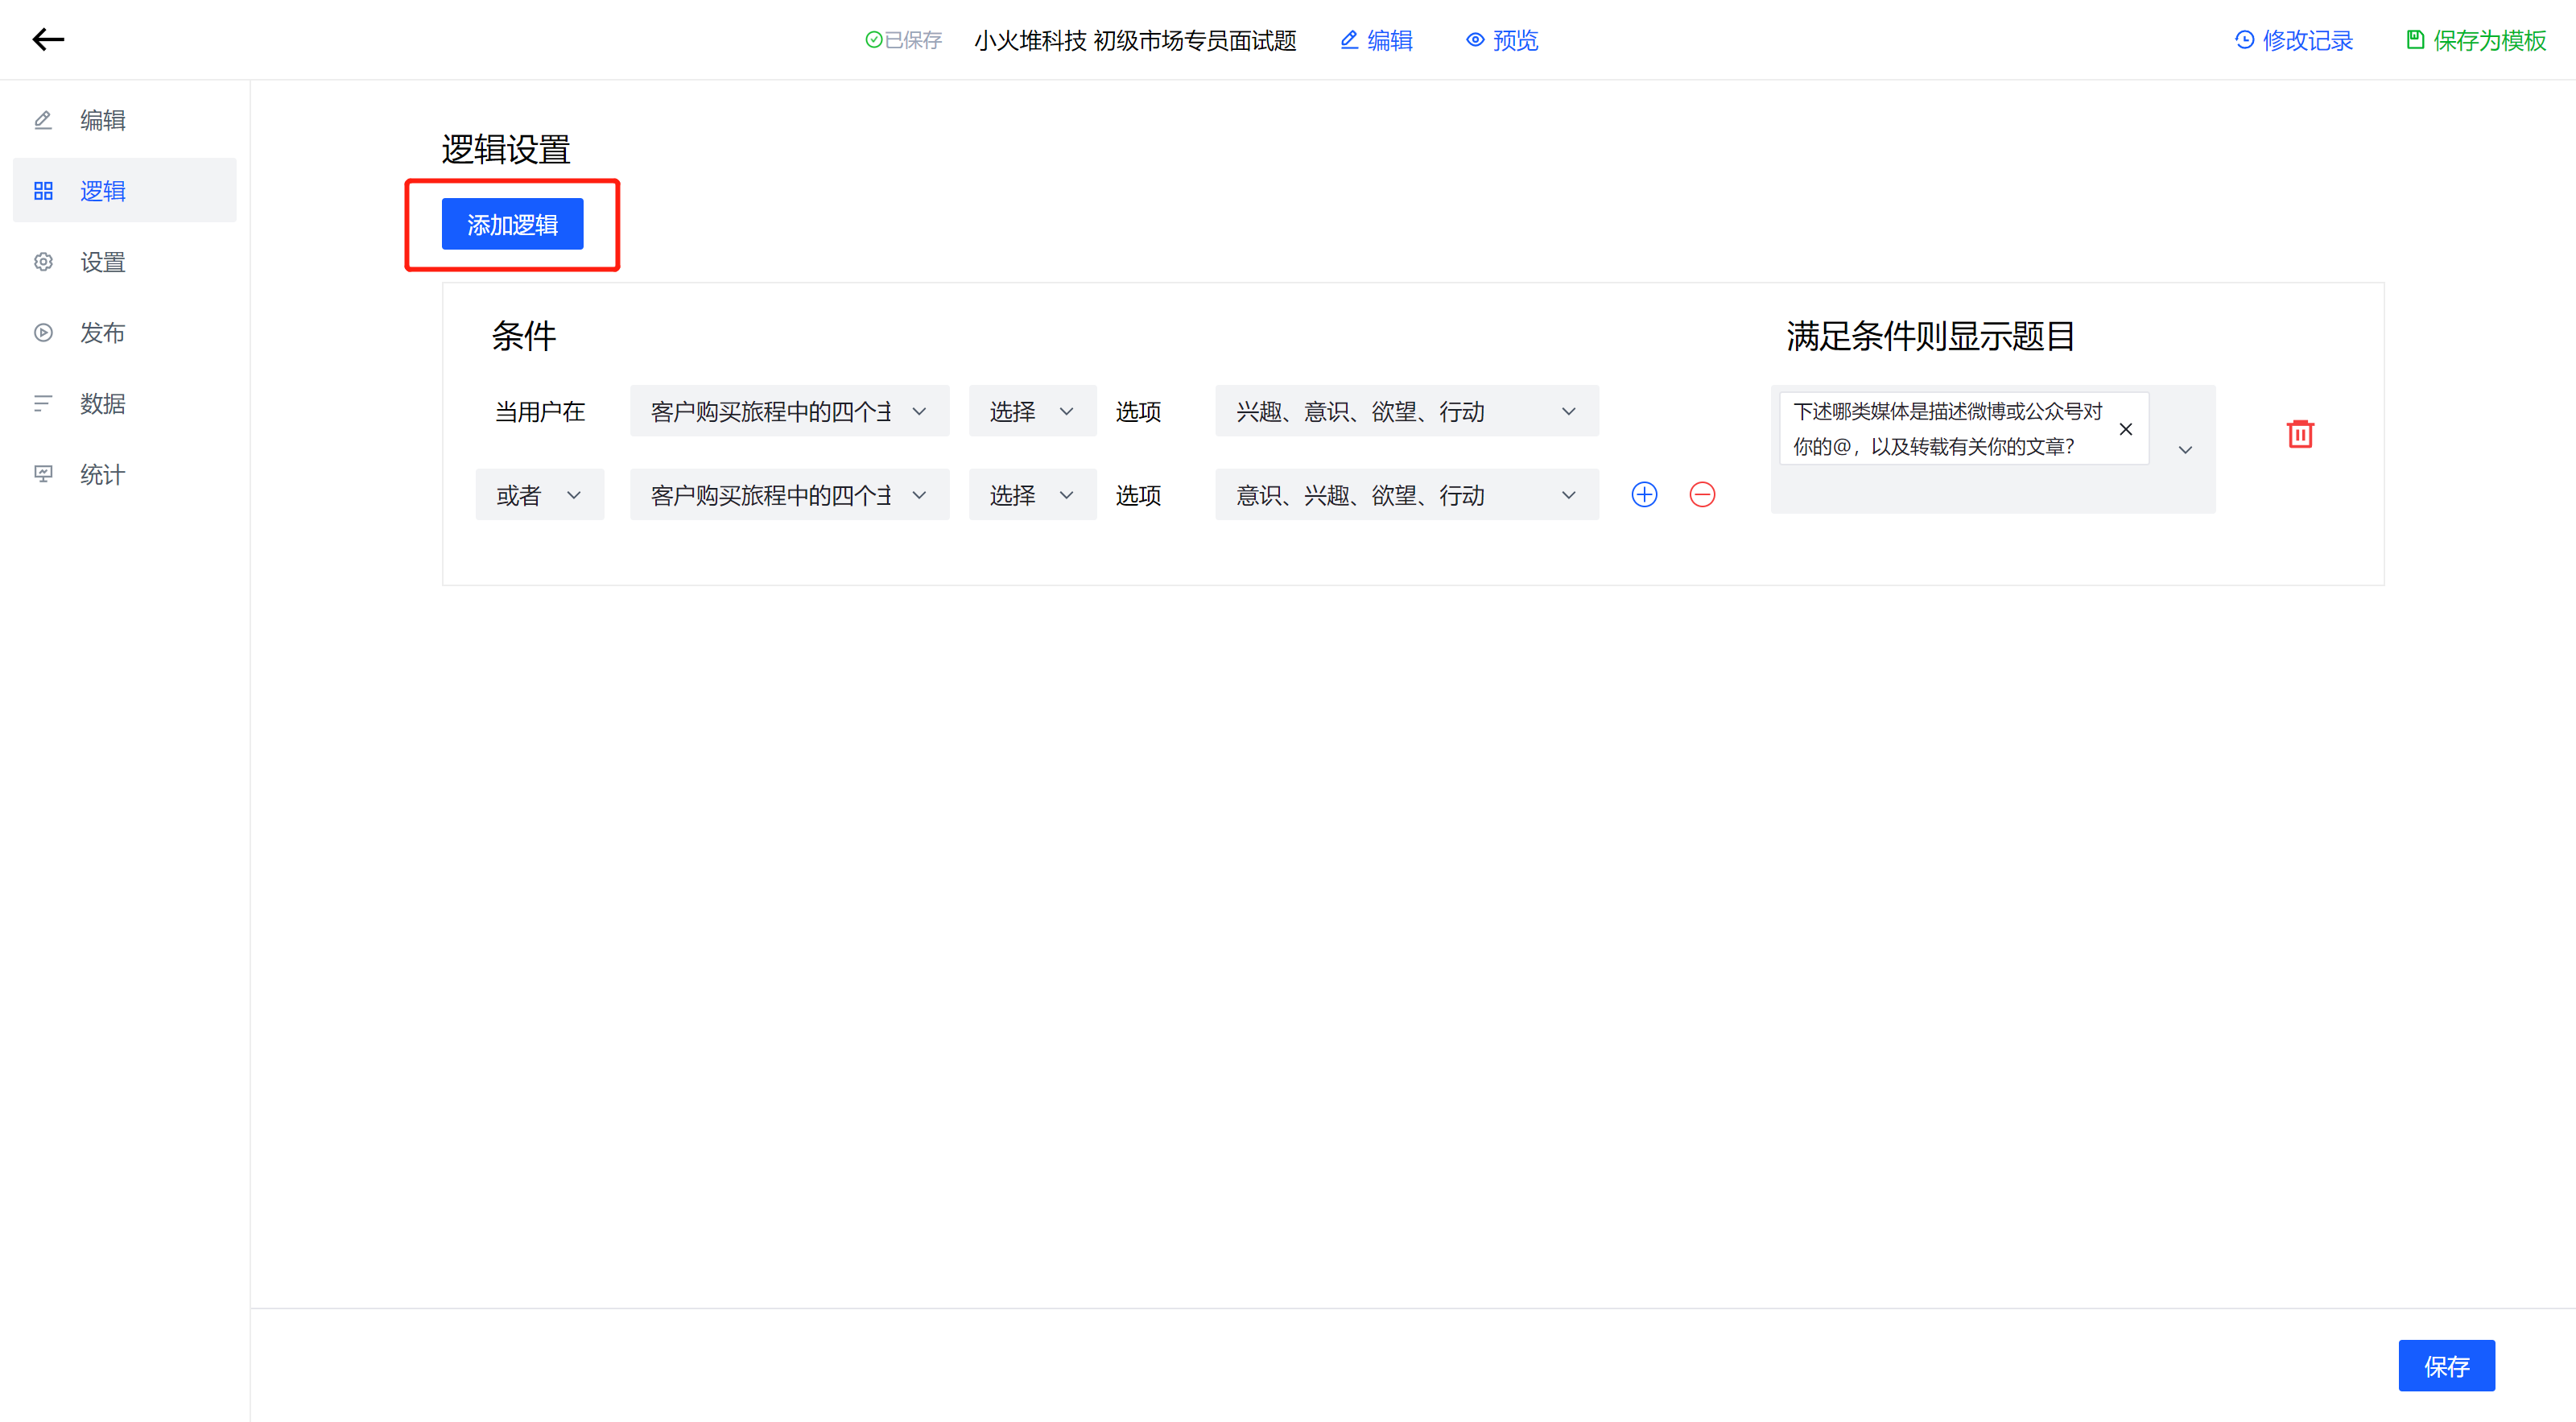Click the blue 保存 button

coord(2445,1366)
